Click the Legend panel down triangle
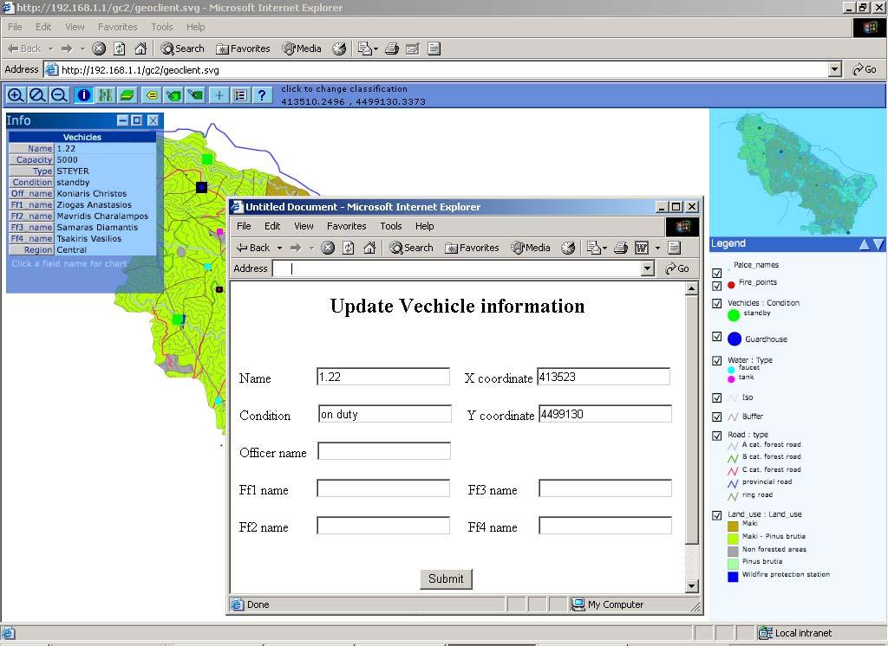This screenshot has height=646, width=888. (x=878, y=244)
